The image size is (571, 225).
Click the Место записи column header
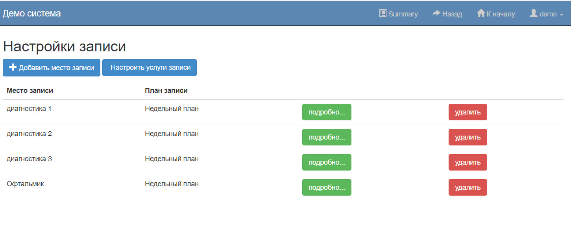(x=30, y=91)
